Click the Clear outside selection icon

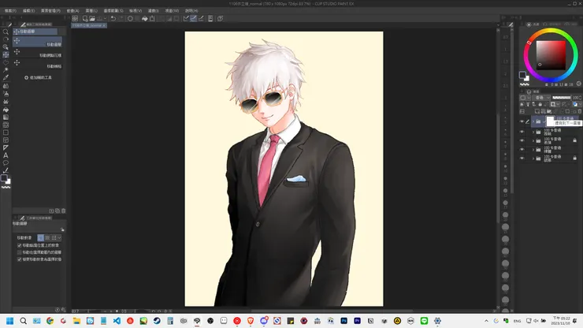(x=138, y=18)
